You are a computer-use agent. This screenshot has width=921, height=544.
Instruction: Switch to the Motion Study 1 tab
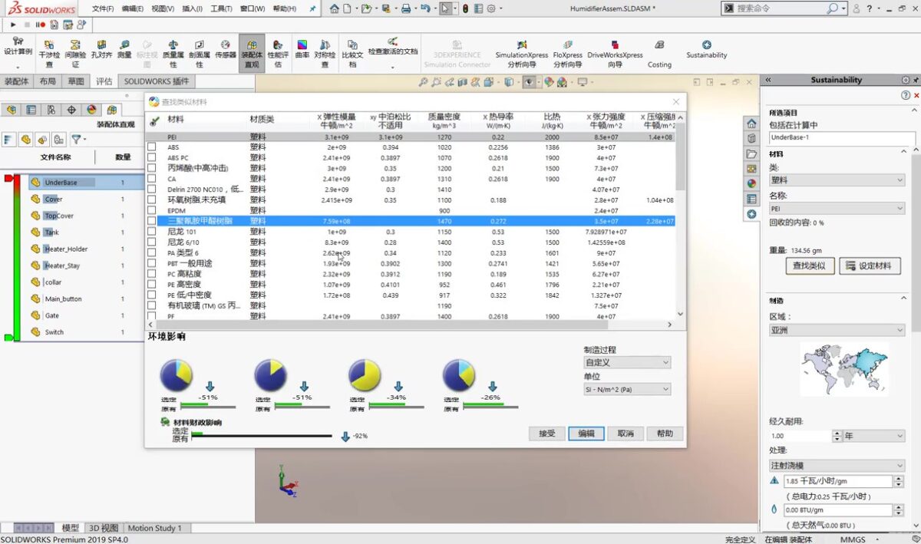154,528
